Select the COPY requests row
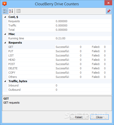This screenshot has width=114, height=125. click(x=60, y=73)
